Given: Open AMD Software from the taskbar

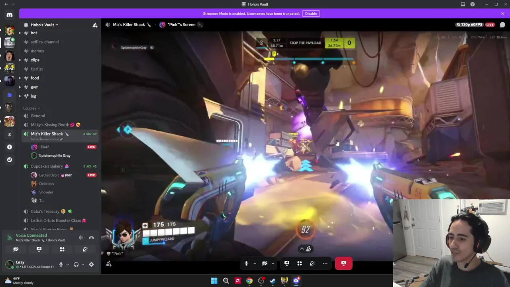Looking at the screenshot, I should click(x=238, y=281).
